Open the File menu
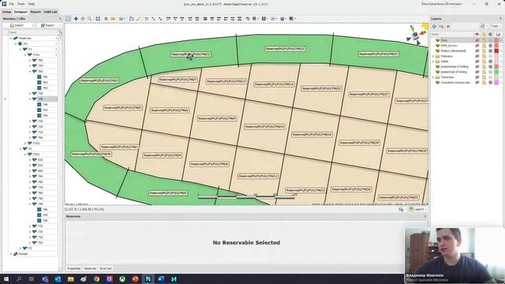 [x=12, y=4]
